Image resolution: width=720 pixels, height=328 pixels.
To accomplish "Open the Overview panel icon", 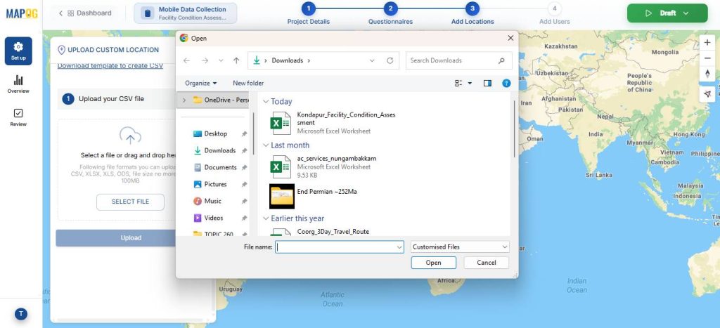I will [18, 84].
